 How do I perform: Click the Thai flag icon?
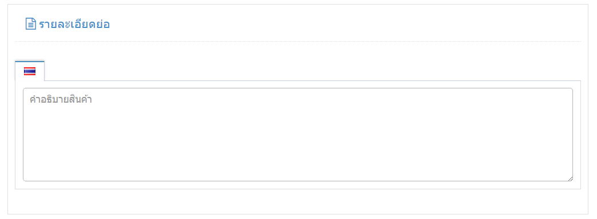30,71
